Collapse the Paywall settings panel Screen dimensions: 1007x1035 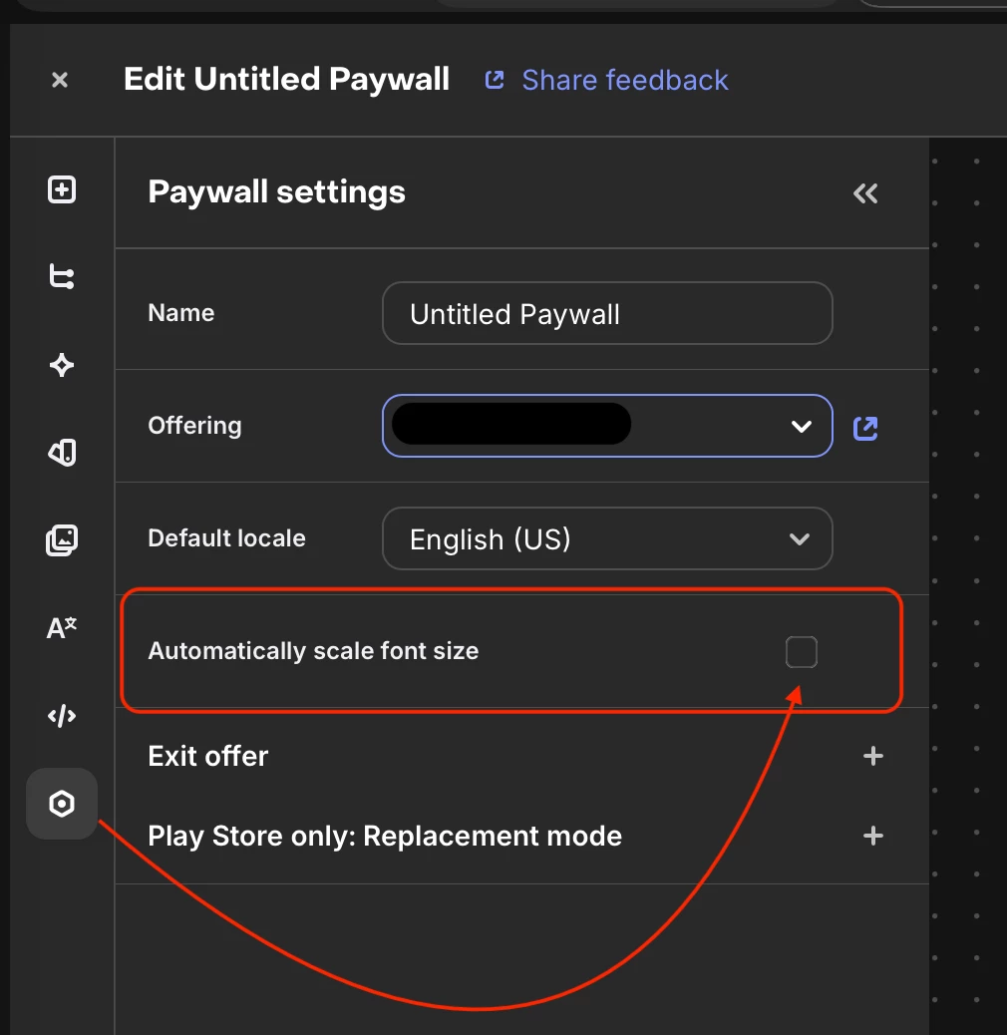point(865,193)
